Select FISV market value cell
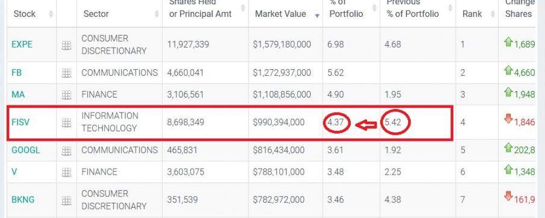 285,122
